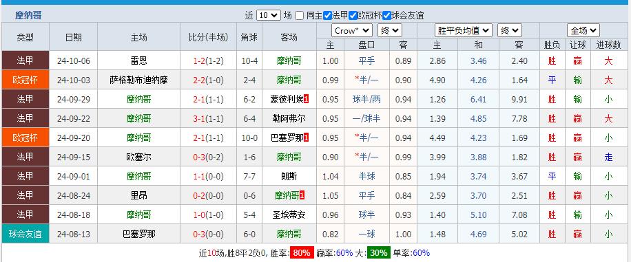Click the 日期 column header
Viewport: 631px width, 262px height.
[73, 37]
